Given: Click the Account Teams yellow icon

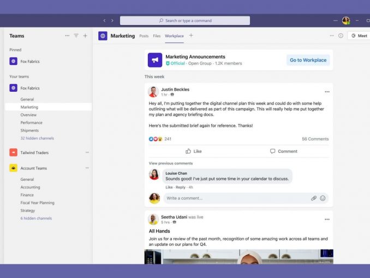Looking at the screenshot, I should pos(14,168).
